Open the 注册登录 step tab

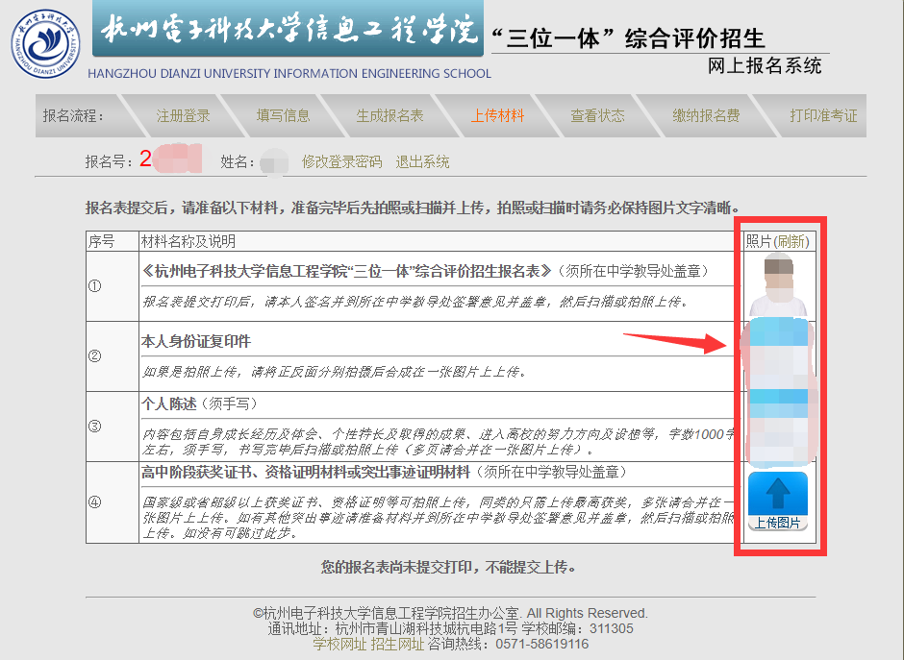(184, 115)
